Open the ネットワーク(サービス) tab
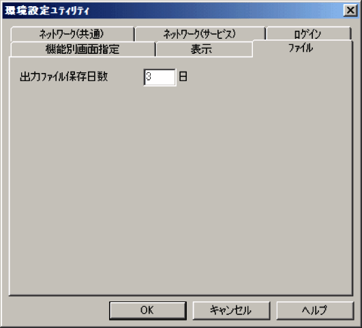Viewport: 362px width, 328px height. click(x=200, y=34)
